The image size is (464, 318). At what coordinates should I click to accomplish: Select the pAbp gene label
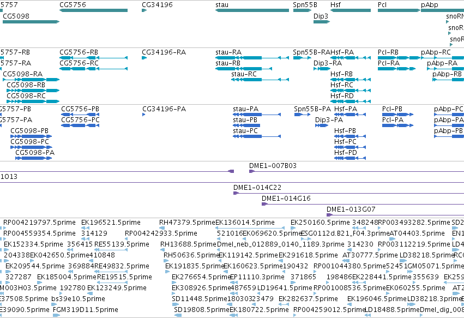tap(430, 5)
